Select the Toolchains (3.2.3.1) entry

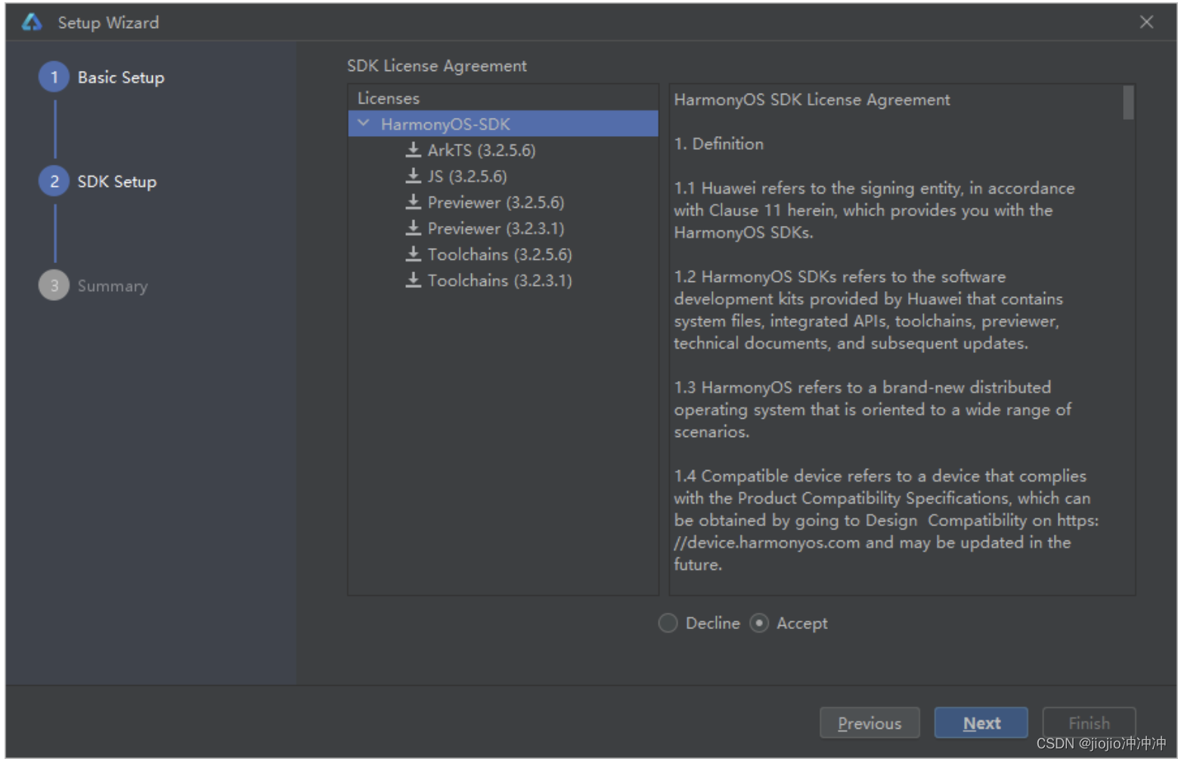(x=500, y=280)
